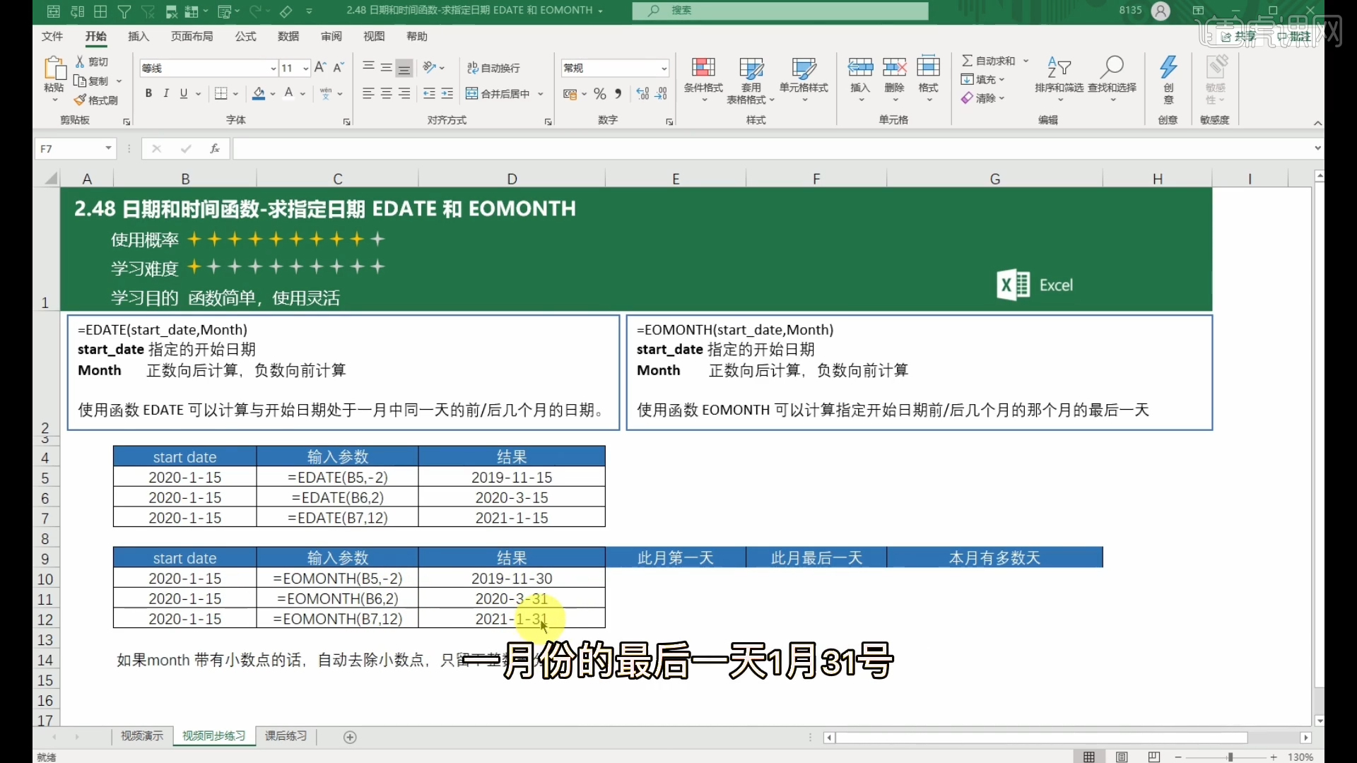Switch to the 公式 Formulas tab

[245, 36]
